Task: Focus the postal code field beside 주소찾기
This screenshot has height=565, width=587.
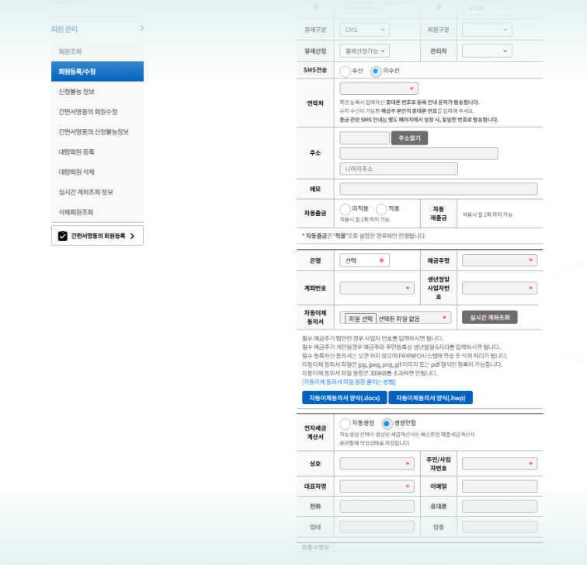Action: [x=364, y=138]
